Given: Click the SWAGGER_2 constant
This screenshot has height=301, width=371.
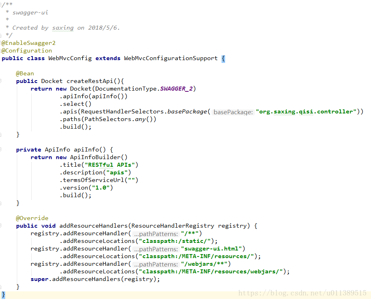Looking at the screenshot, I should pyautogui.click(x=176, y=89).
